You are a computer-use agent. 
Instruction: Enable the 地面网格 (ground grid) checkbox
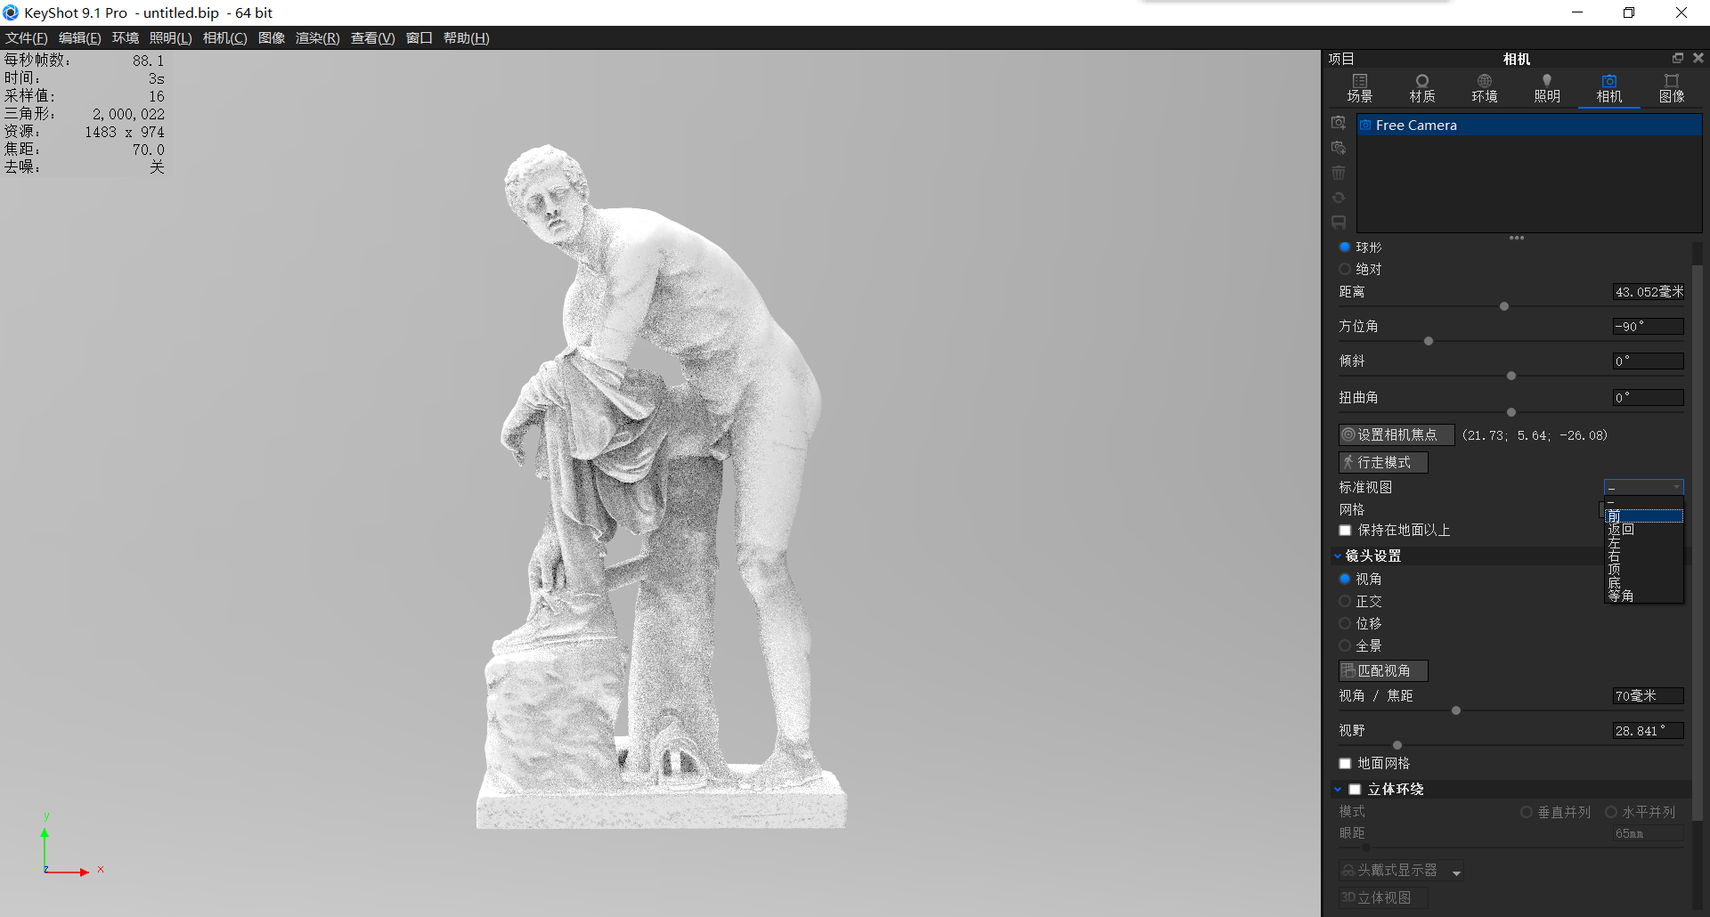[x=1346, y=763]
